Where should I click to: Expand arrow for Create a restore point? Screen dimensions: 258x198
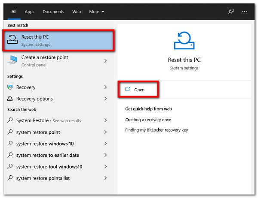106,61
